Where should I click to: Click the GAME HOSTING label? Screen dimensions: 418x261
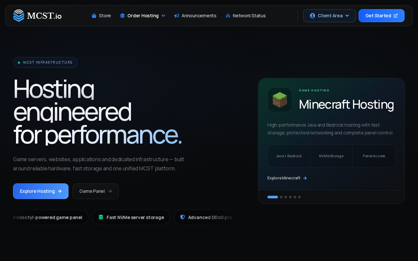pos(314,90)
